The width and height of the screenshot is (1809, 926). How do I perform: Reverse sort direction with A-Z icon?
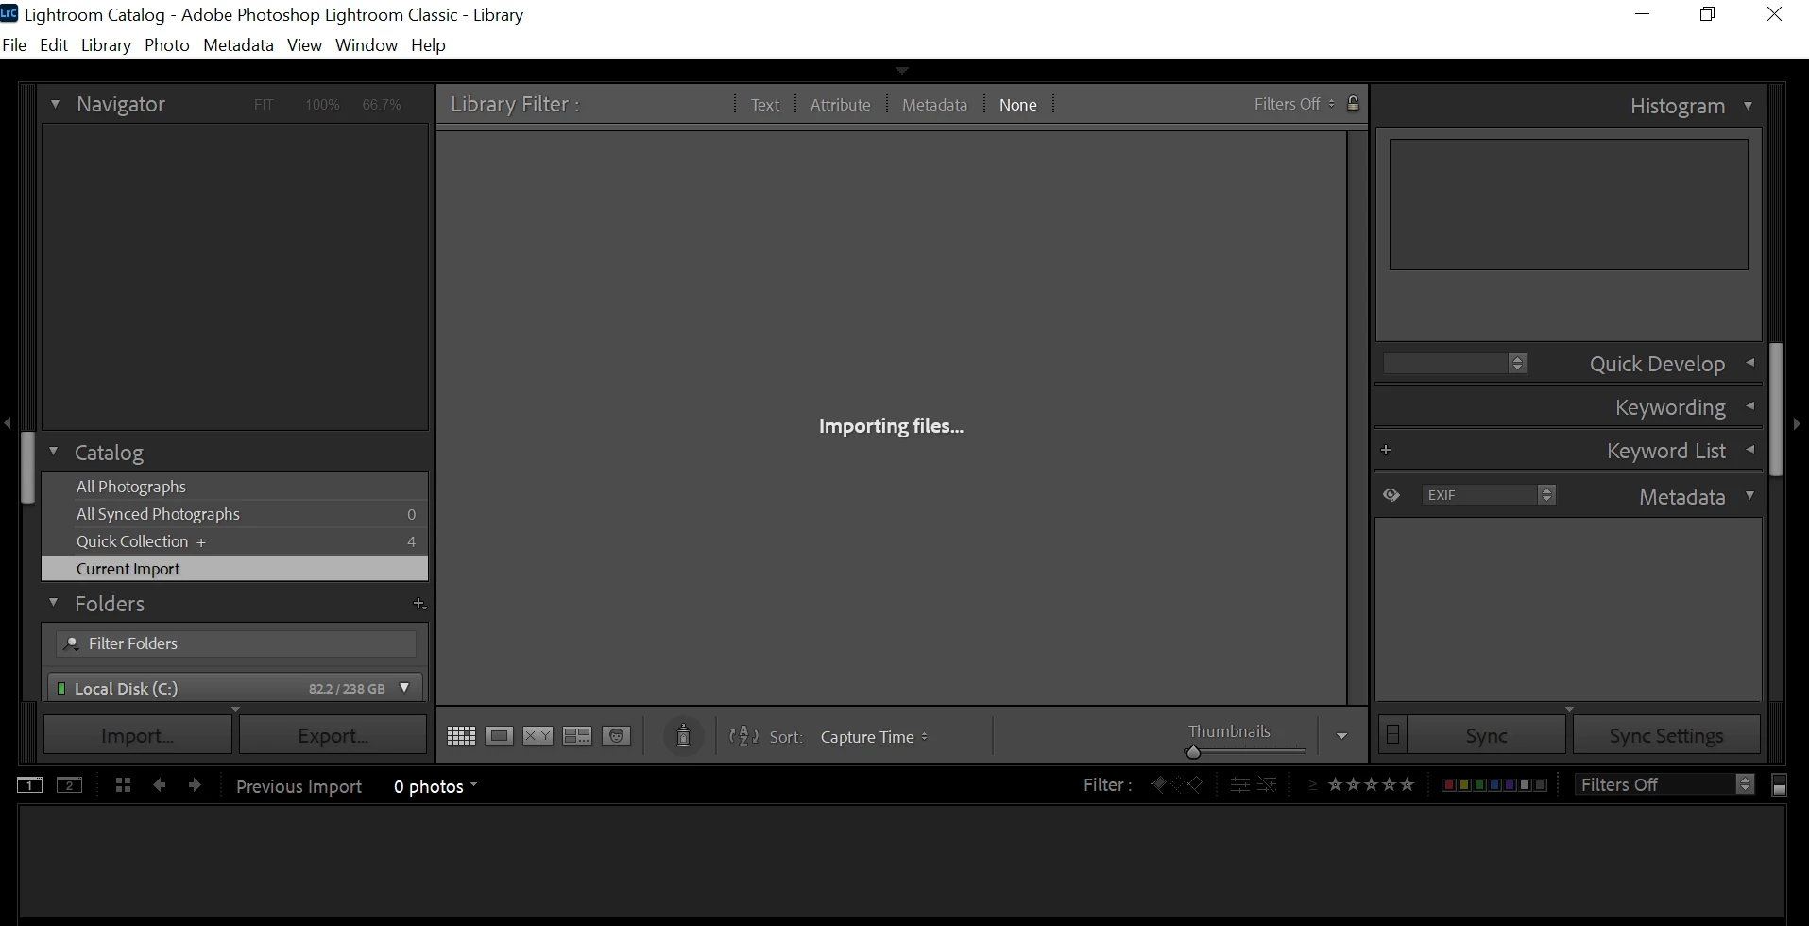point(744,736)
